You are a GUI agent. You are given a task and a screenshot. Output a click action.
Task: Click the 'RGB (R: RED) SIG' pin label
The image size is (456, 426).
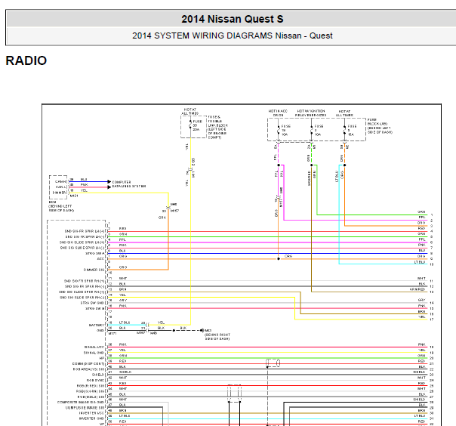point(91,386)
